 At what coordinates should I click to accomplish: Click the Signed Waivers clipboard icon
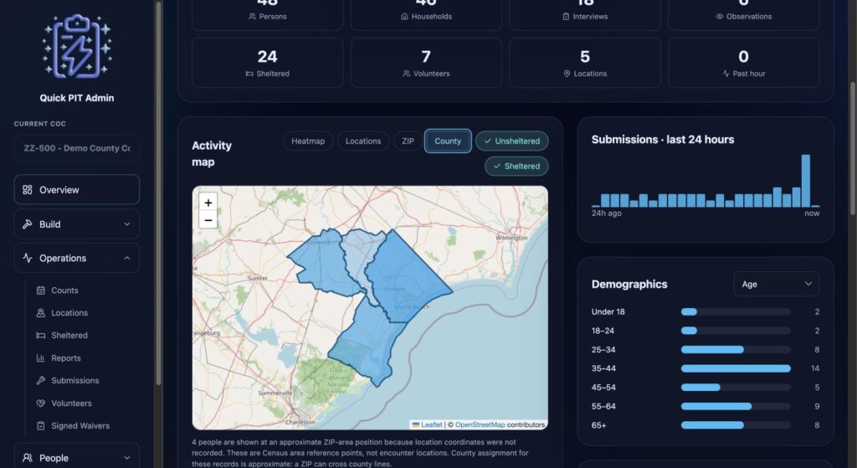point(40,425)
